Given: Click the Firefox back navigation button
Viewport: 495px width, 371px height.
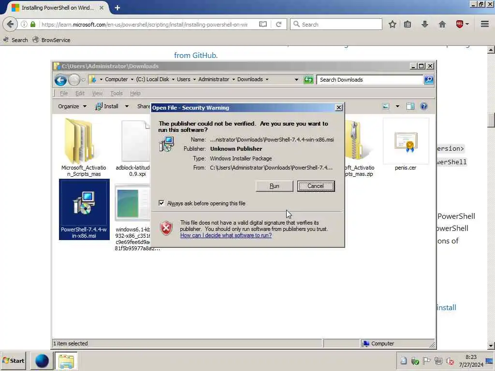Looking at the screenshot, I should [10, 24].
